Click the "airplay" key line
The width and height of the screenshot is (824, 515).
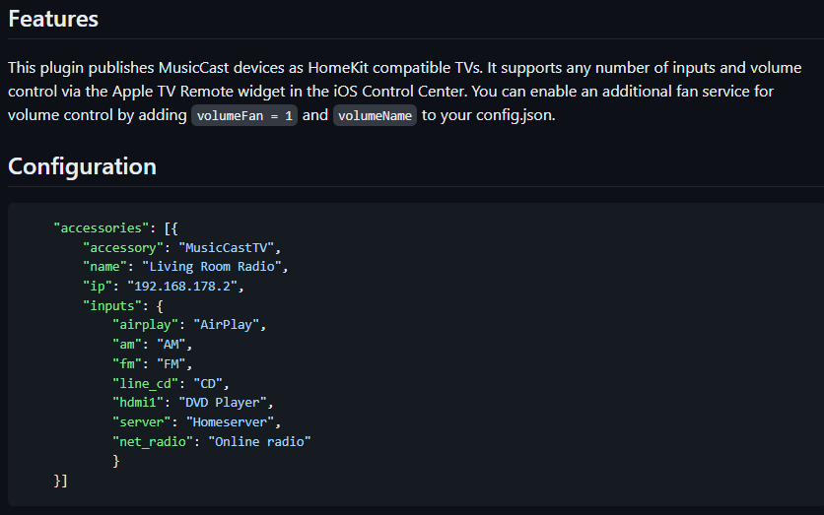tap(148, 324)
